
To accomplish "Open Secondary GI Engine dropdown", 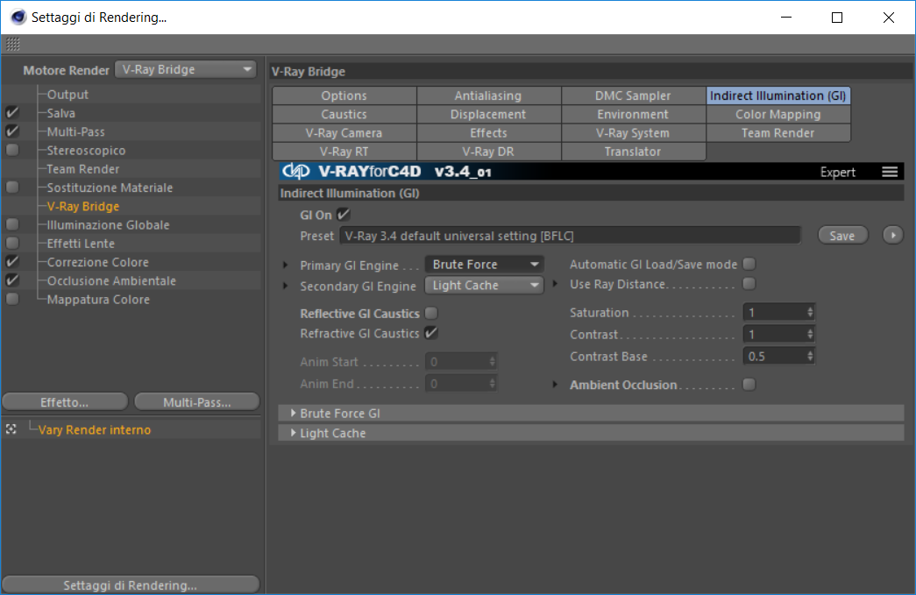I will click(x=484, y=286).
